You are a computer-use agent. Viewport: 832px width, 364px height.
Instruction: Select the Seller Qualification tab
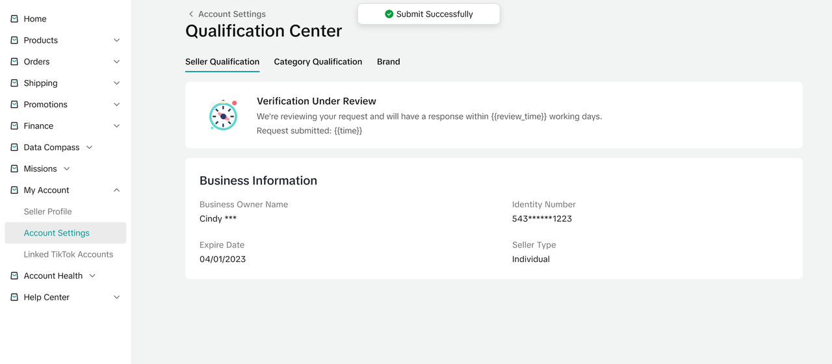pos(222,62)
